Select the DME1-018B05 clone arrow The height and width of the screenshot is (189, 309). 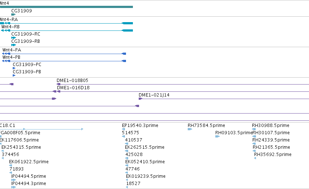pos(58,84)
